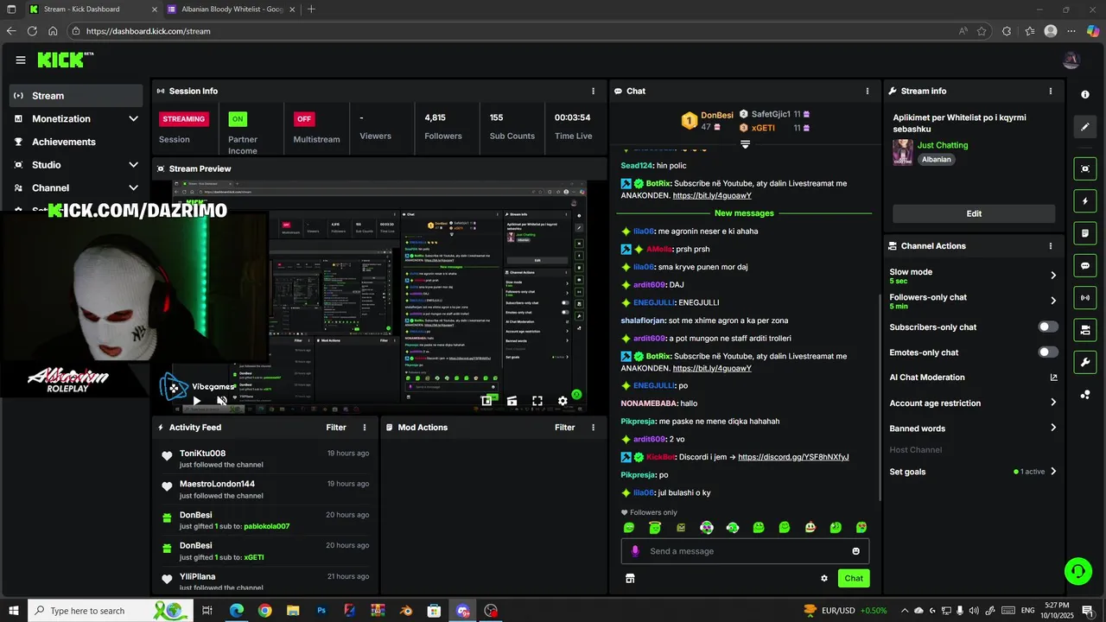
Task: Open the green support headset bubble
Action: [x=1077, y=571]
